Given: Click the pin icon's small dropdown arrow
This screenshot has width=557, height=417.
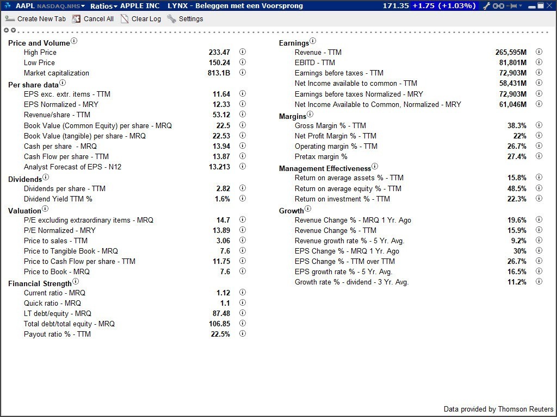Looking at the screenshot, I should 521,5.
